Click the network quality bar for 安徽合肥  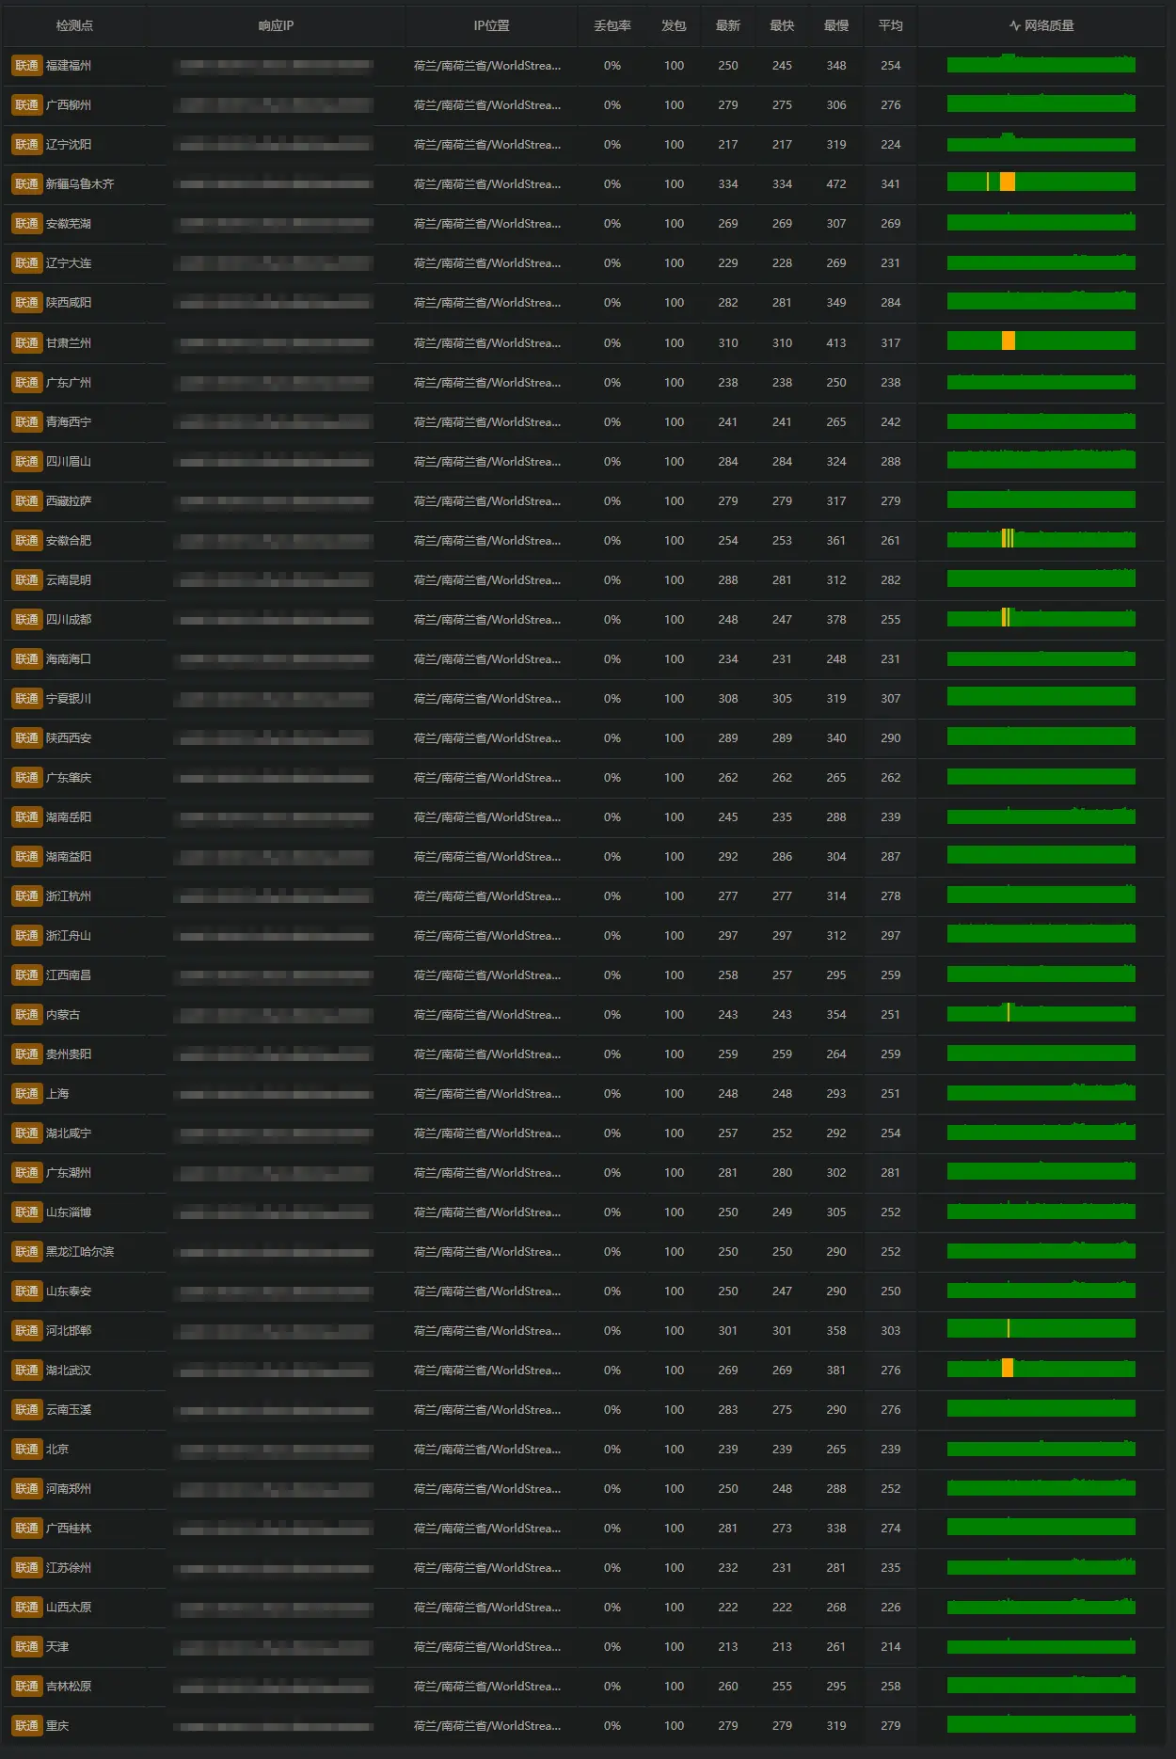click(1041, 540)
